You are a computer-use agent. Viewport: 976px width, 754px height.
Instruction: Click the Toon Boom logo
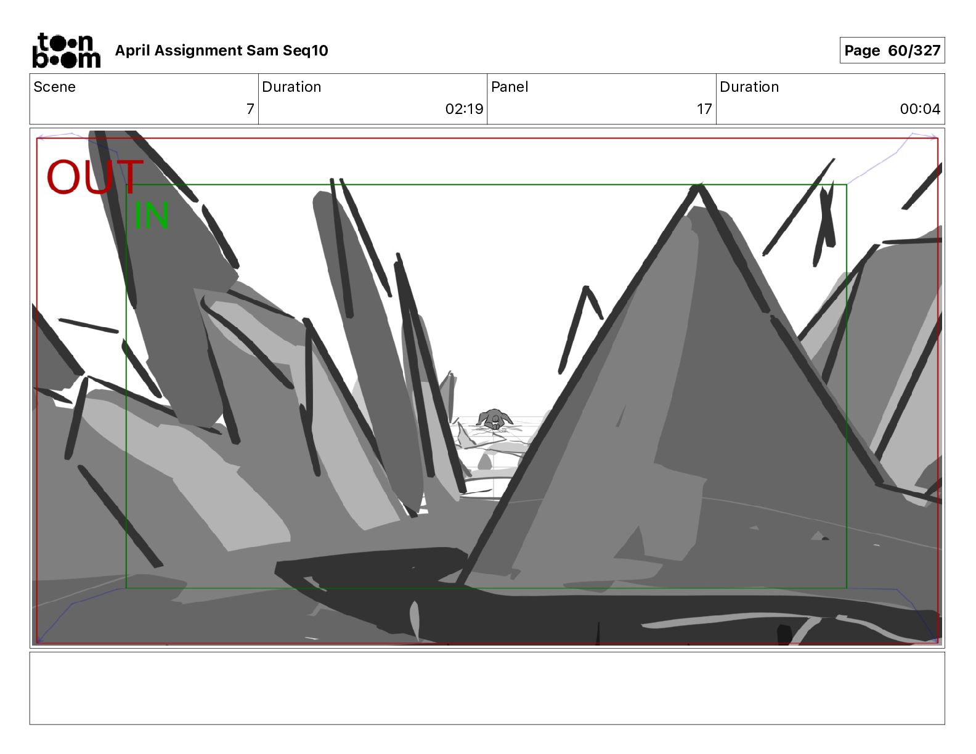pyautogui.click(x=67, y=51)
